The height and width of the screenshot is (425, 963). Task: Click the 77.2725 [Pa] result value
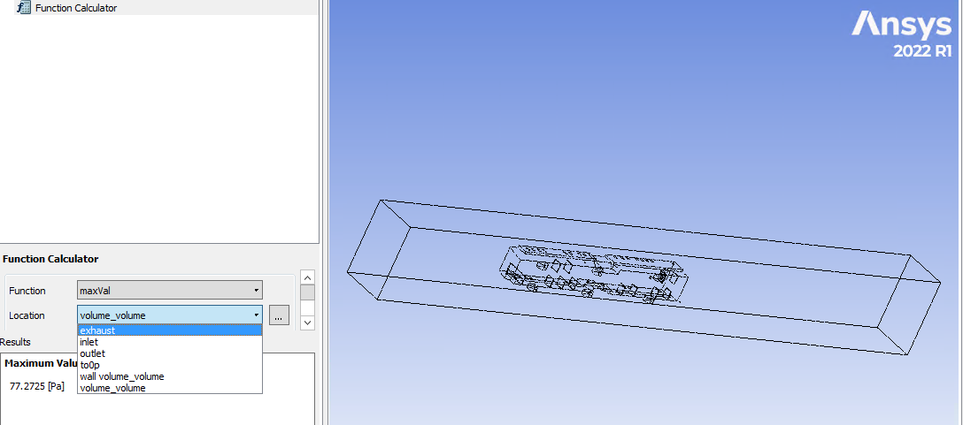(37, 386)
